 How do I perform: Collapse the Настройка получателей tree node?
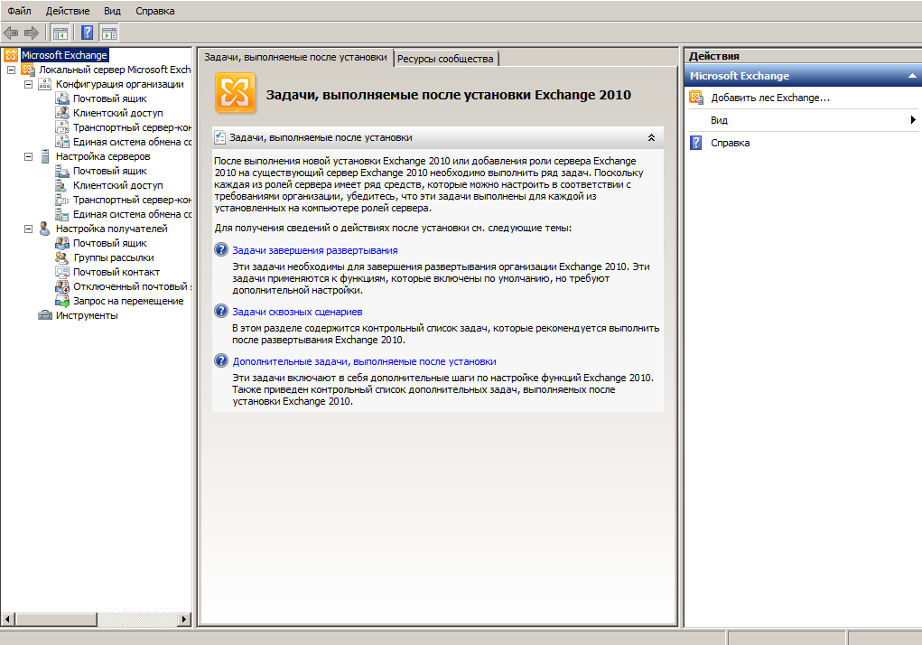[x=28, y=229]
